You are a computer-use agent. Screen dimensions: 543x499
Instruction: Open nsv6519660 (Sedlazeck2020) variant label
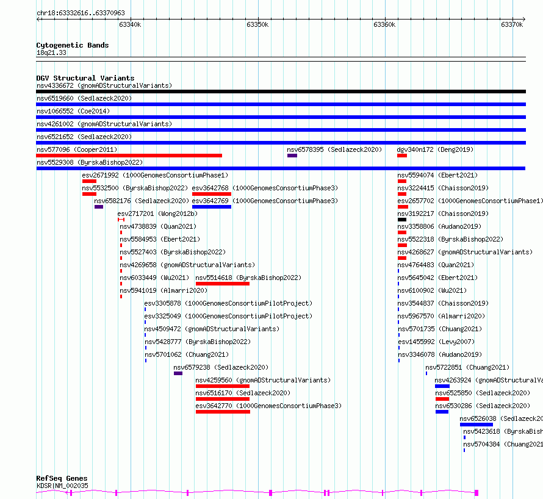(x=84, y=98)
